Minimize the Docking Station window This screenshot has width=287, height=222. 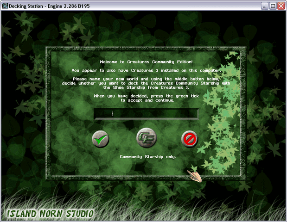[264, 6]
